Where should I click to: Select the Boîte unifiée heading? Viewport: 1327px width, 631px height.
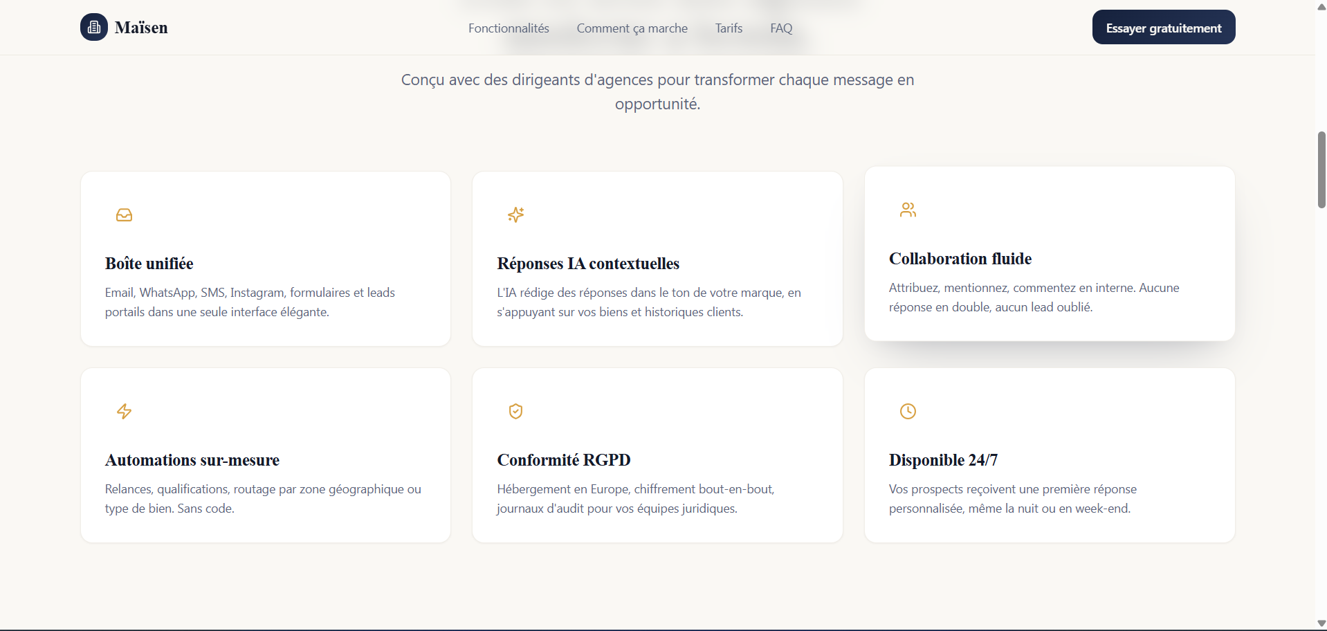149,264
